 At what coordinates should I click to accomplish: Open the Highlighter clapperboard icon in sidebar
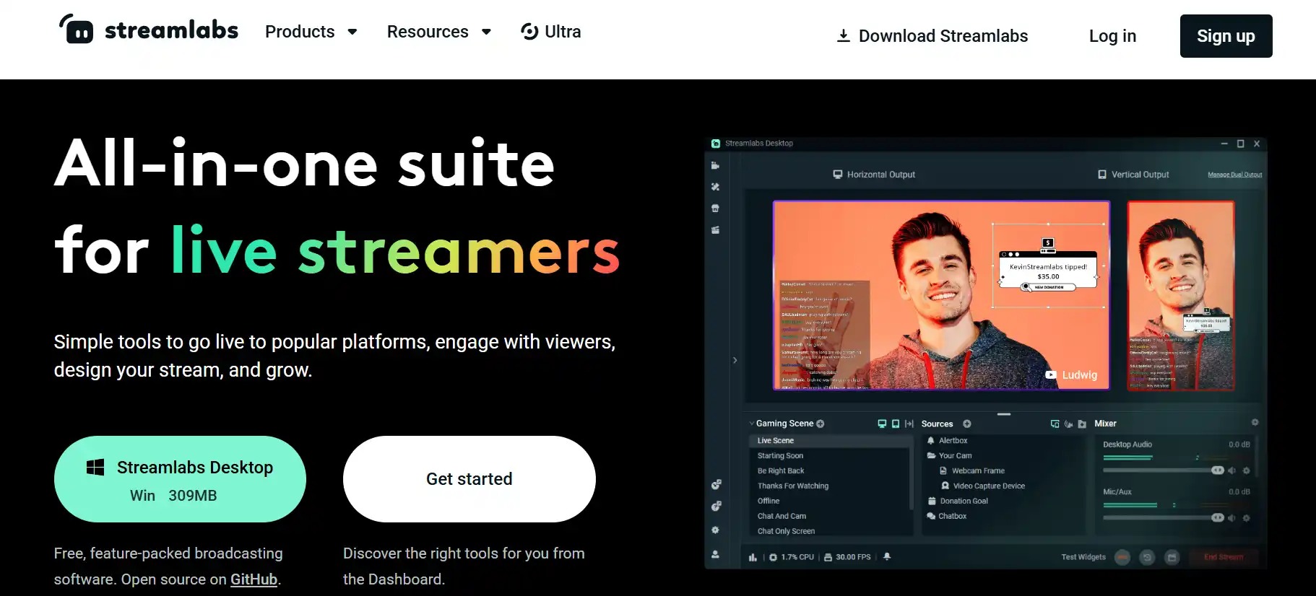(715, 230)
